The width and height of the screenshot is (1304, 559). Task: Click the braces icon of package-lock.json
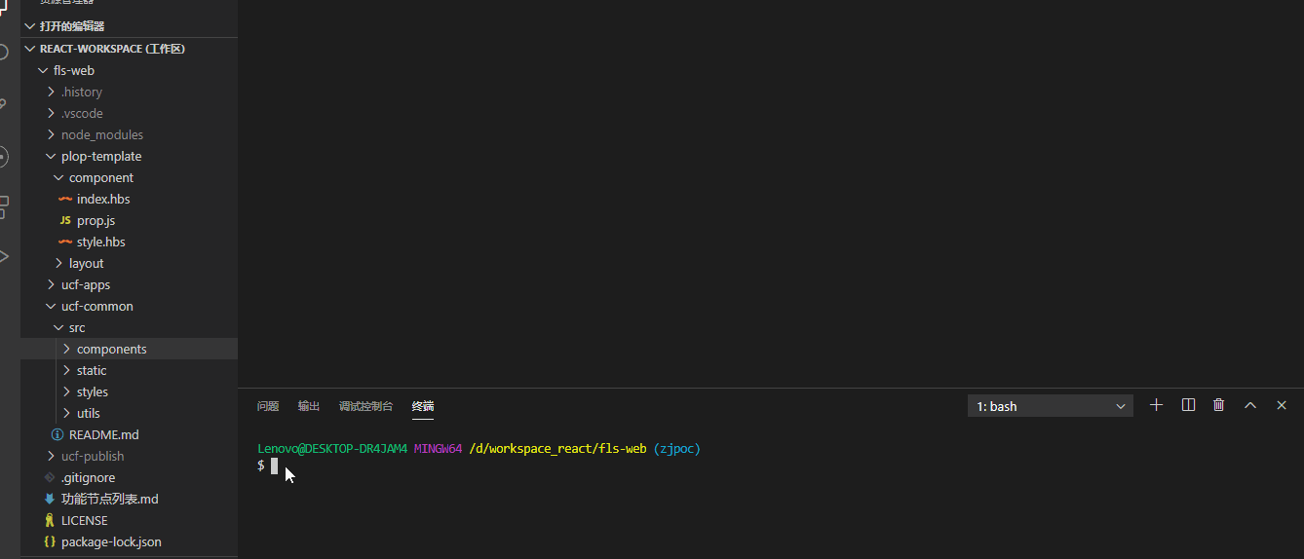pyautogui.click(x=50, y=541)
